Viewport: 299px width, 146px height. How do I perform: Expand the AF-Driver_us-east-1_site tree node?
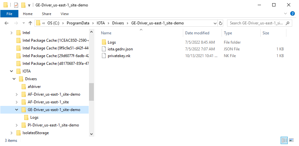(17, 102)
